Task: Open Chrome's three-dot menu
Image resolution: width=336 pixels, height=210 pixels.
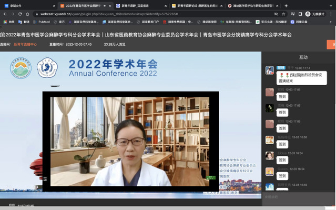Action: [x=331, y=14]
